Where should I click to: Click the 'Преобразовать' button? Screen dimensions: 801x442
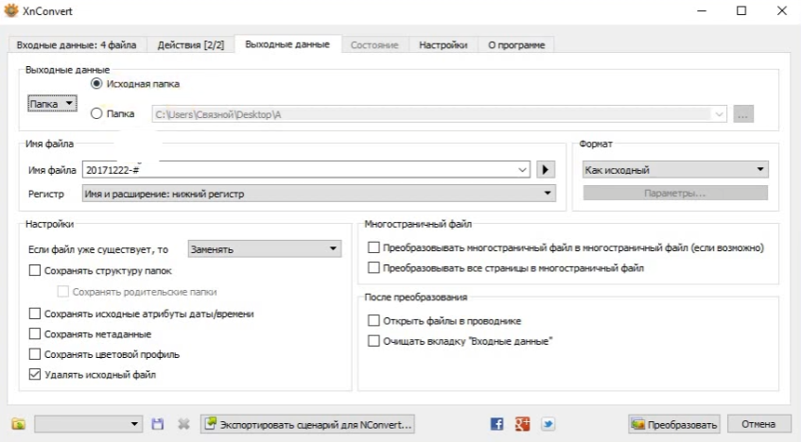pos(674,424)
